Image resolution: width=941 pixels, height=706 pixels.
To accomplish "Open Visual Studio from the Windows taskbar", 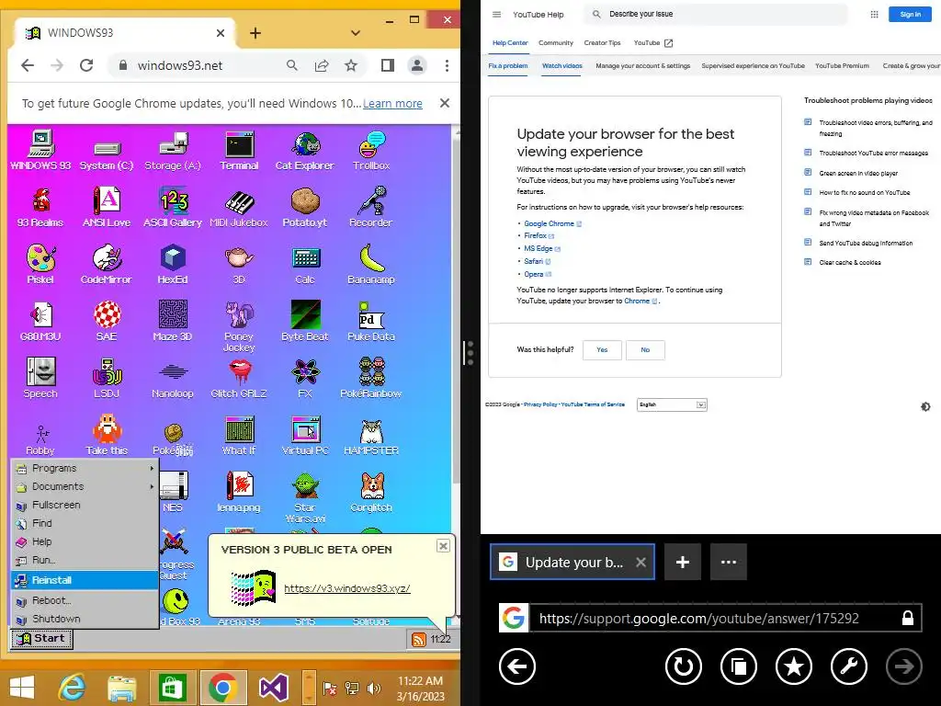I will coord(273,688).
